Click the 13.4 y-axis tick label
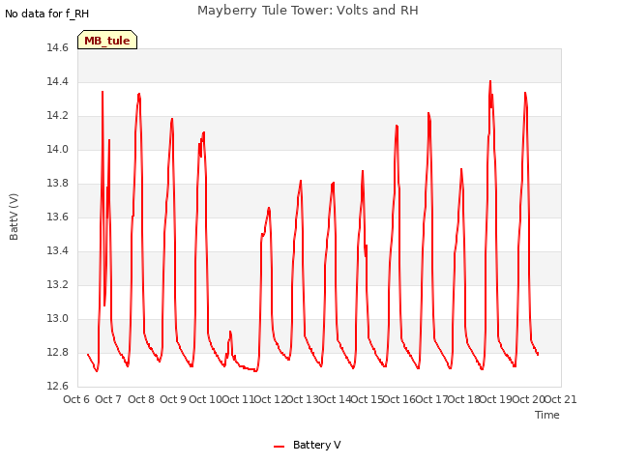The width and height of the screenshot is (619, 464). click(x=57, y=251)
